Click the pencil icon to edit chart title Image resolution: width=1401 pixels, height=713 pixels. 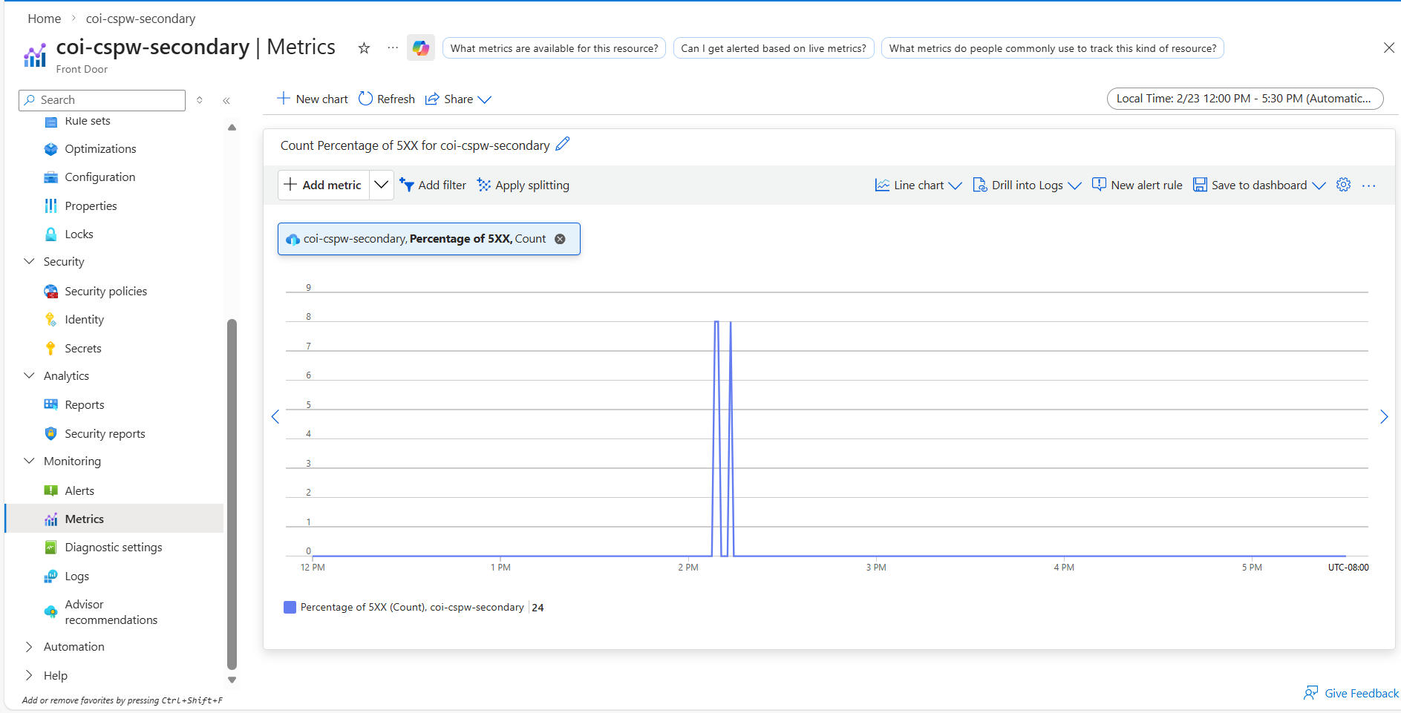click(x=563, y=144)
